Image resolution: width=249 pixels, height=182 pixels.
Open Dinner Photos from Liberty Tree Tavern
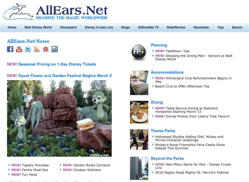(198, 116)
